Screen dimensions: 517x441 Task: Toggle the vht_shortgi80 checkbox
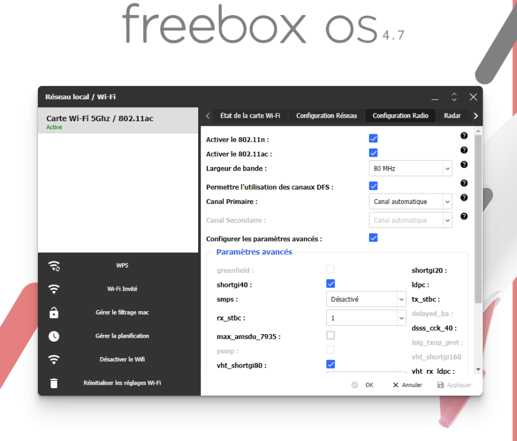pos(331,364)
